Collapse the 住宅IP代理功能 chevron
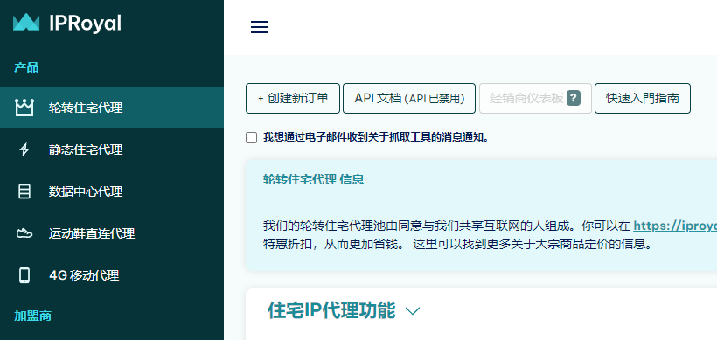Image resolution: width=717 pixels, height=340 pixels. tap(413, 311)
